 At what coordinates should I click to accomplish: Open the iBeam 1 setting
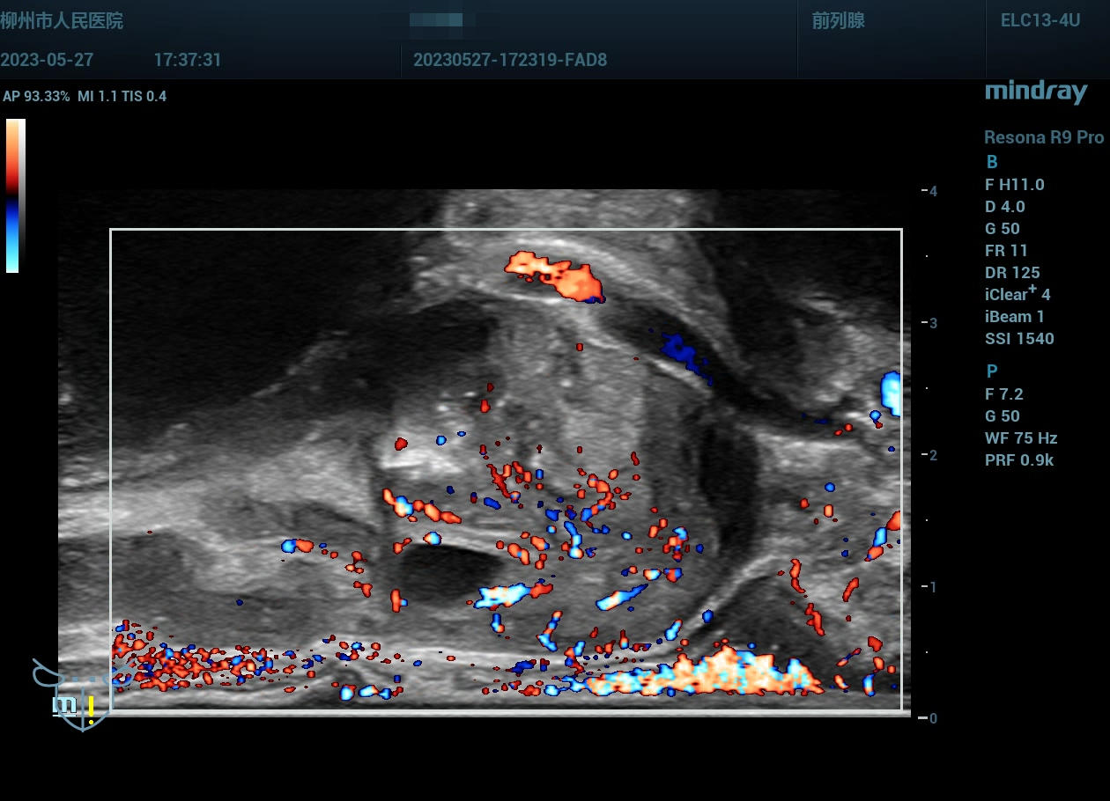pyautogui.click(x=1014, y=317)
